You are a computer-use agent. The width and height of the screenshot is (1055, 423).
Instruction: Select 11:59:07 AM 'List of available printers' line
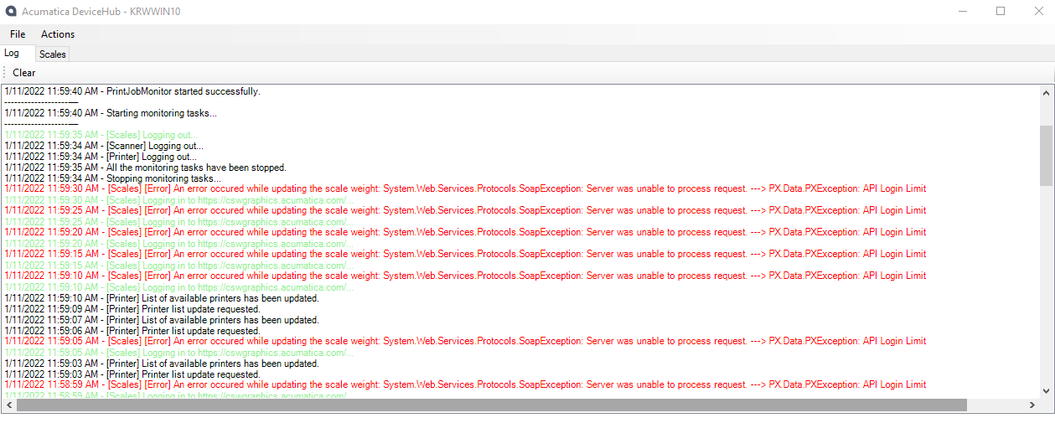162,320
